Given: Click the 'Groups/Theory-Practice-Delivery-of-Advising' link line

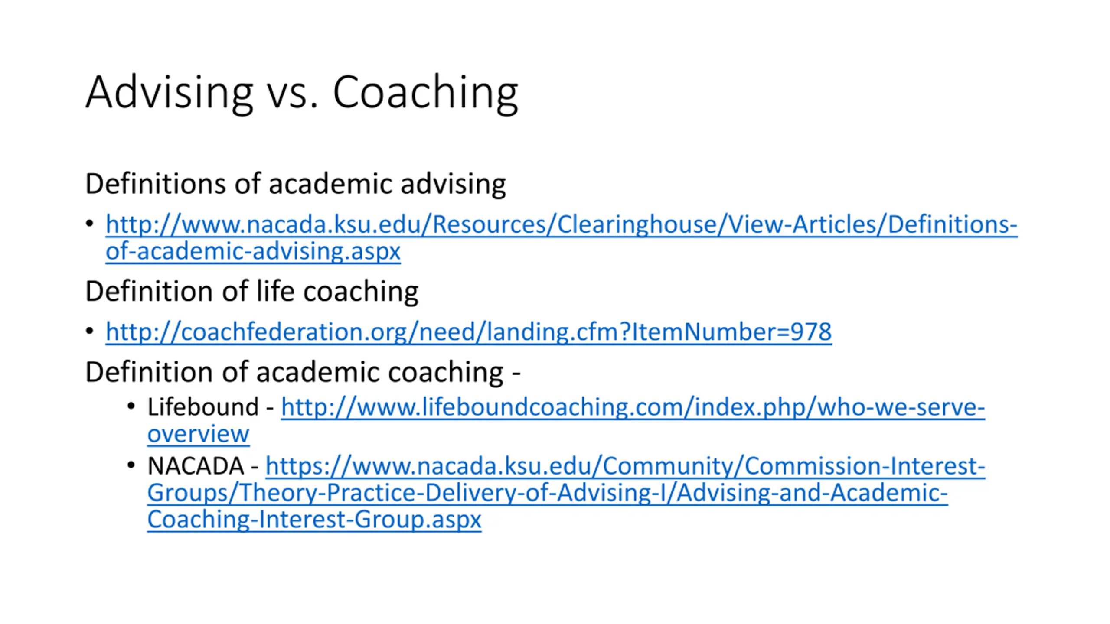Looking at the screenshot, I should tap(547, 493).
